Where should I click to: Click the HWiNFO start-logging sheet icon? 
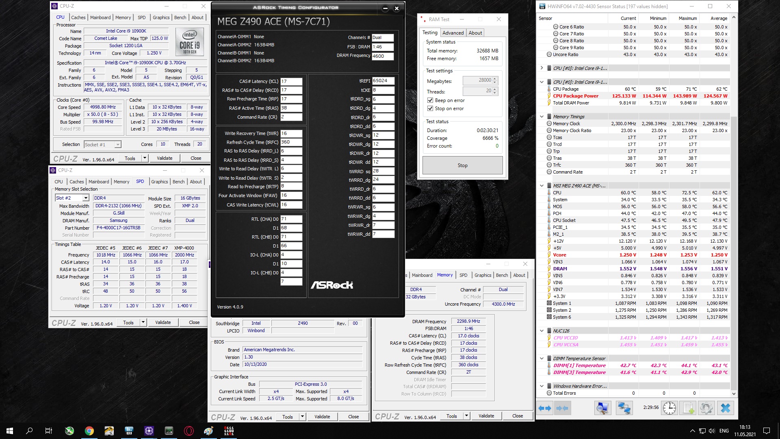click(688, 408)
